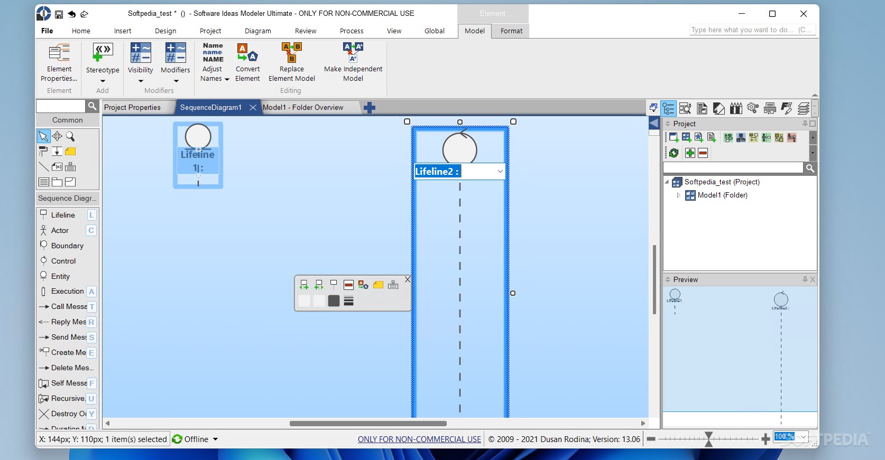Pick the dark gray color swatch
Screen dimensions: 885x460
334,301
